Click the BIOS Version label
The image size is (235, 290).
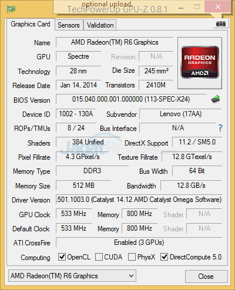point(32,100)
